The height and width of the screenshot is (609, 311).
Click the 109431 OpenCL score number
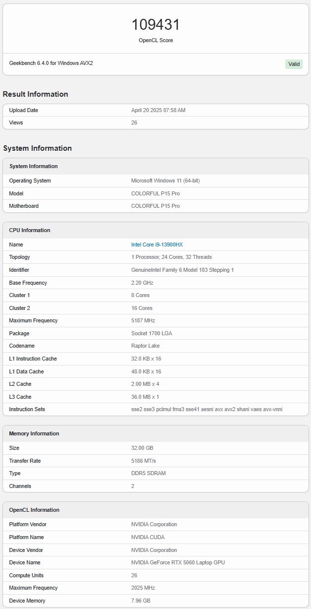tap(155, 25)
